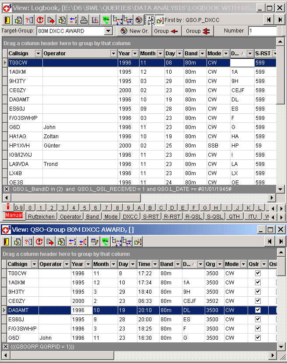
Task: Toggle Qslr checkbox for T00CW row
Action: click(258, 273)
